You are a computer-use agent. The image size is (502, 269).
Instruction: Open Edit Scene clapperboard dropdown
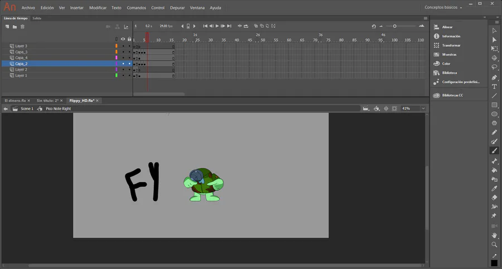click(365, 109)
